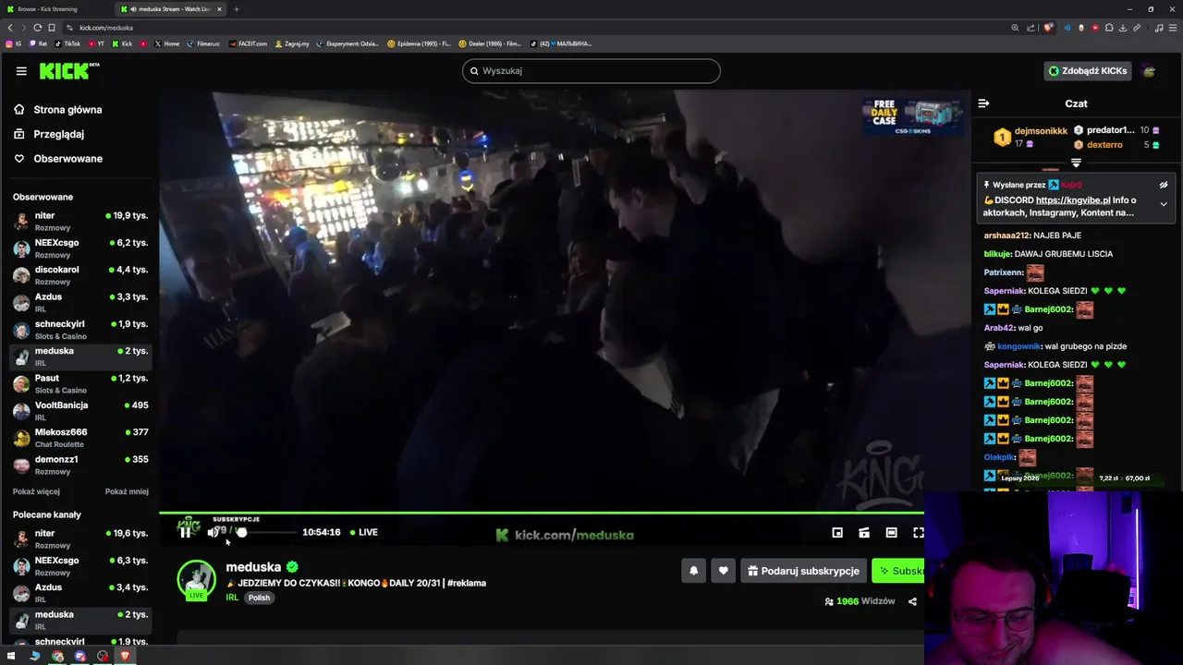Open Brave from the taskbar
The image size is (1183, 665).
point(125,656)
